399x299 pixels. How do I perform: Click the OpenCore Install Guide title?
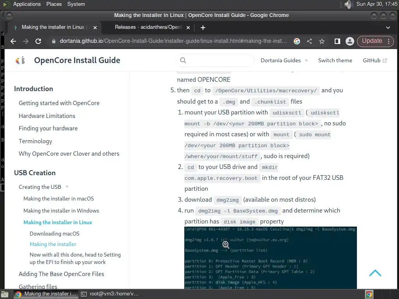77,60
